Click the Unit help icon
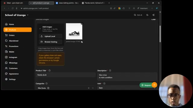This screenshot has width=193, height=108. point(104,83)
